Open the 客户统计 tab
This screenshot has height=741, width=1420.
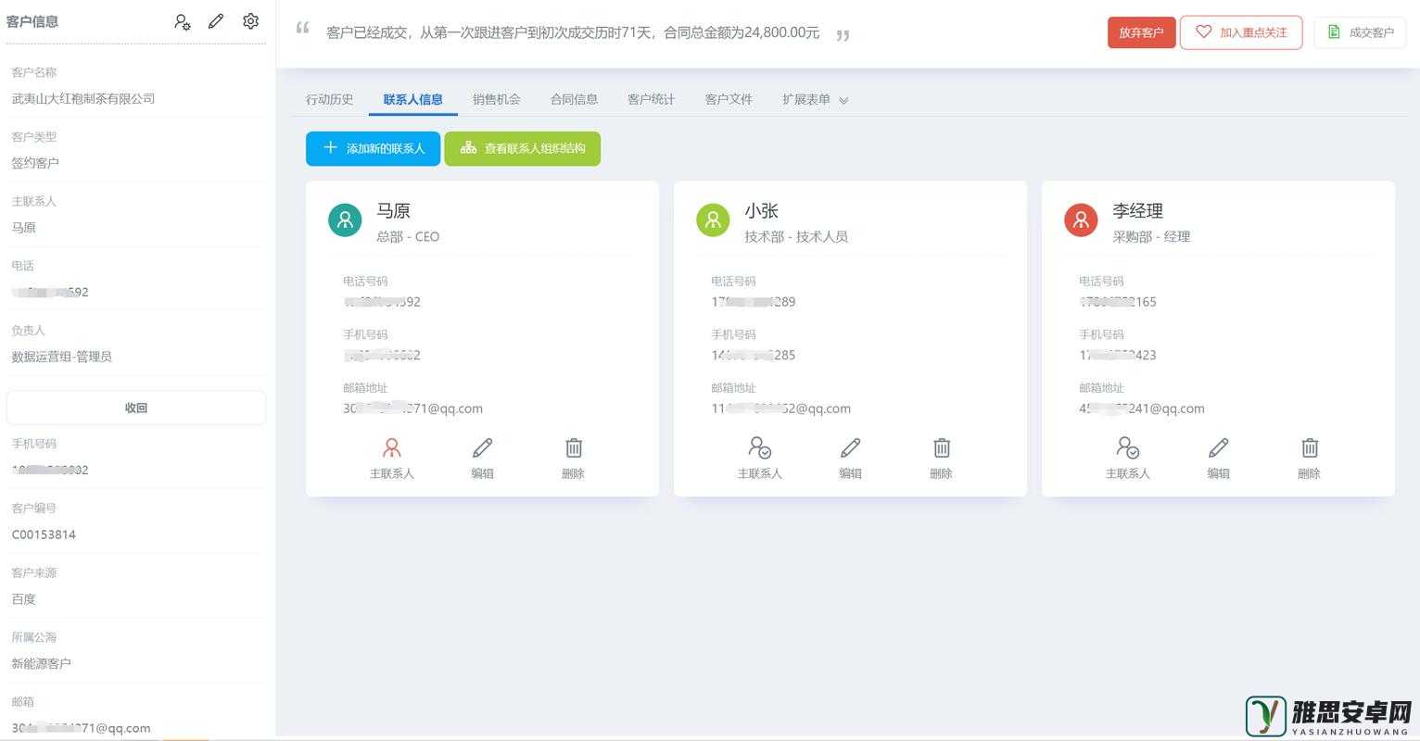coord(651,99)
